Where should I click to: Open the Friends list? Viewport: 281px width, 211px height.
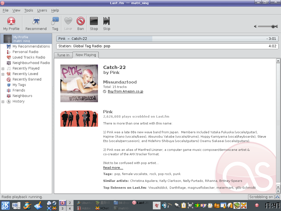(19, 90)
